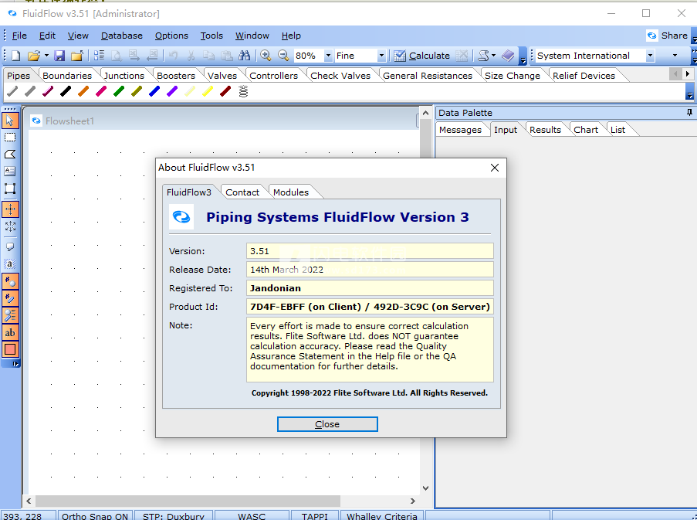Pick the purple pipe swatch
This screenshot has height=520, width=697.
coord(172,92)
